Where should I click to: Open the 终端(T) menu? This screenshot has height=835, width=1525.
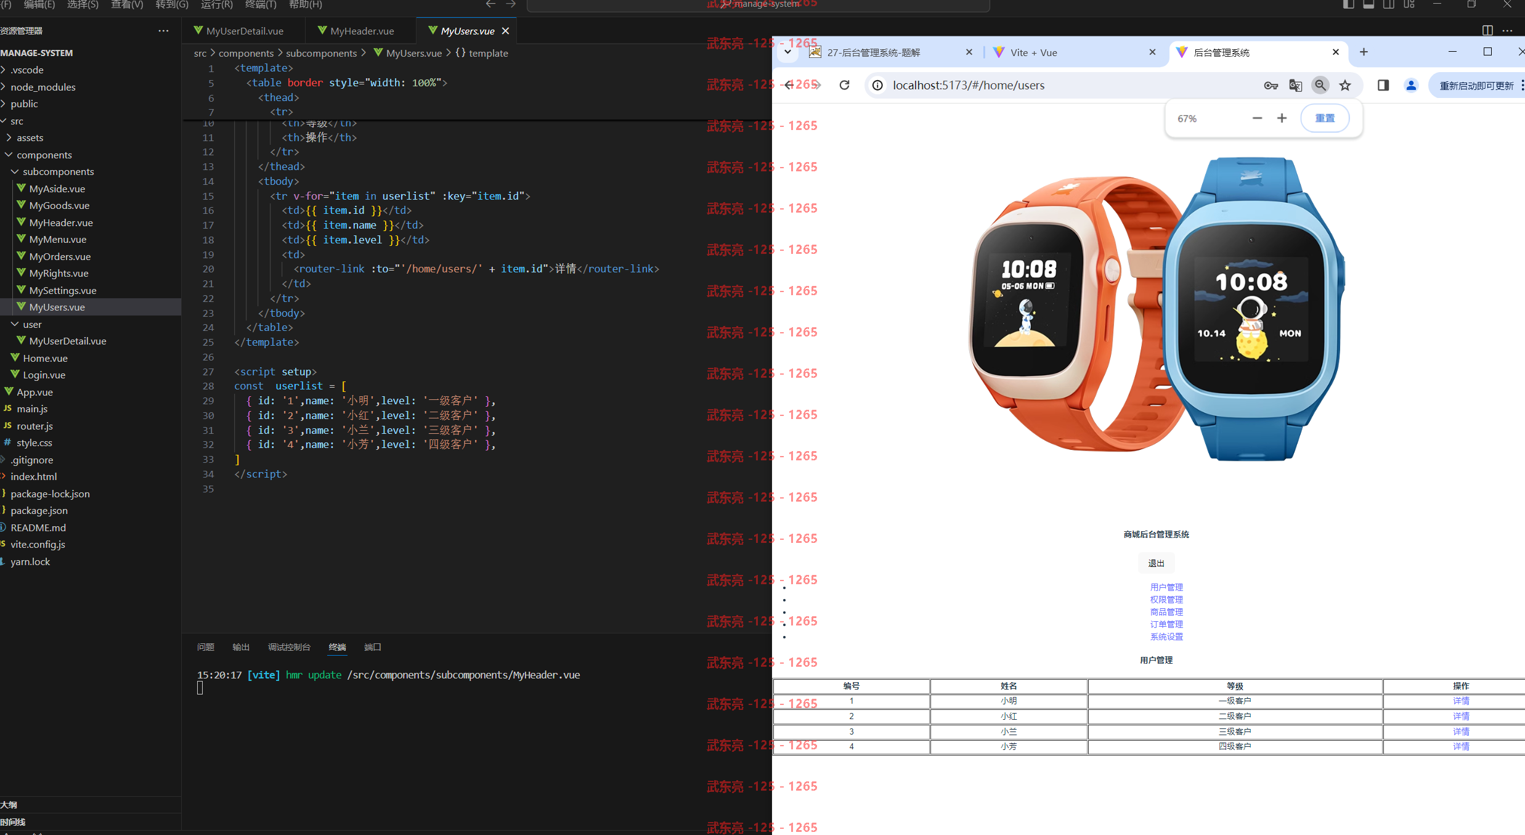point(261,4)
